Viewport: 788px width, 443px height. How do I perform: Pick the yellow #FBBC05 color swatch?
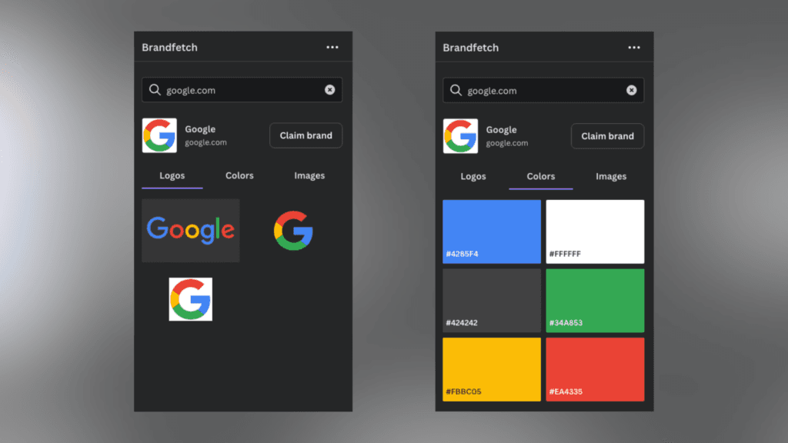click(x=492, y=369)
